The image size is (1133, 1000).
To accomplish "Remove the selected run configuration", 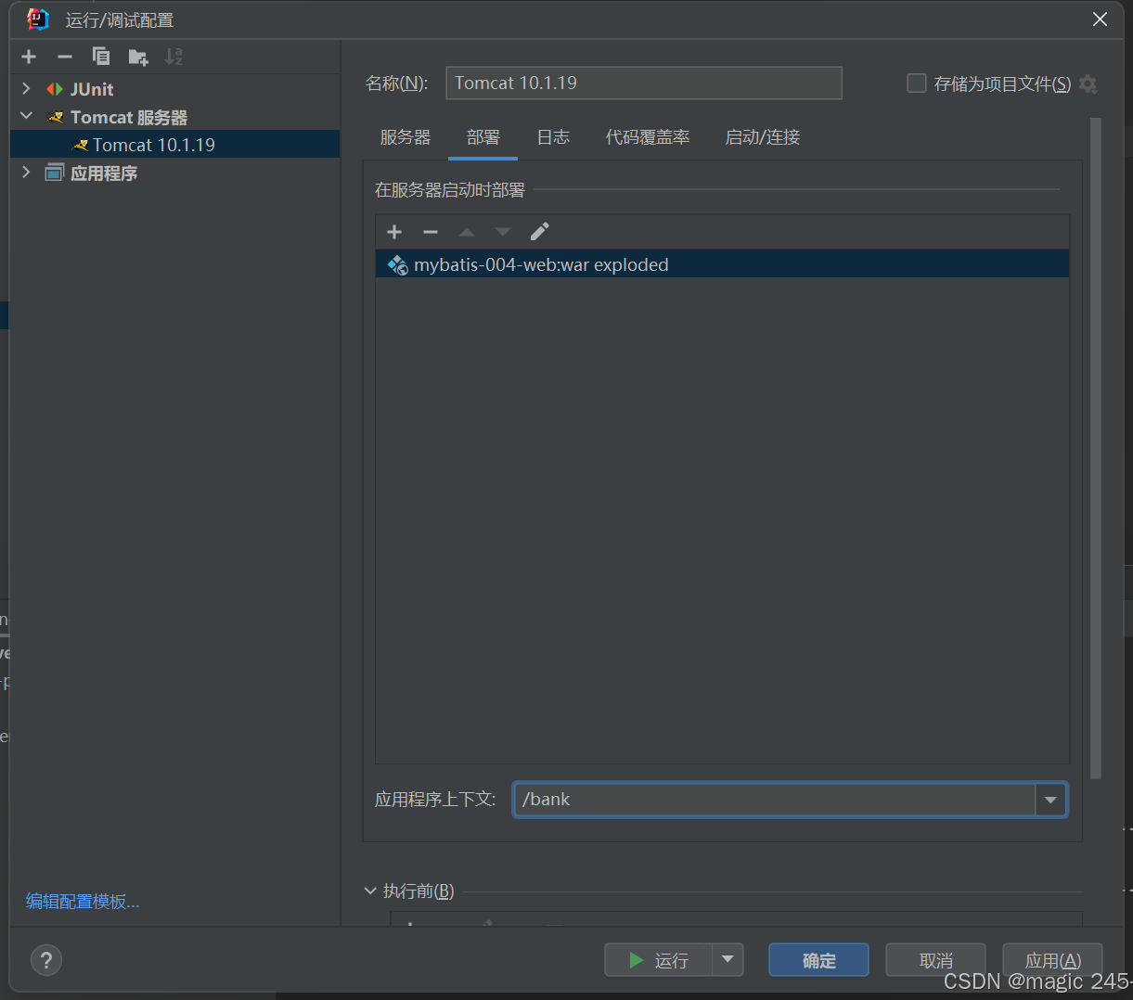I will pyautogui.click(x=64, y=57).
